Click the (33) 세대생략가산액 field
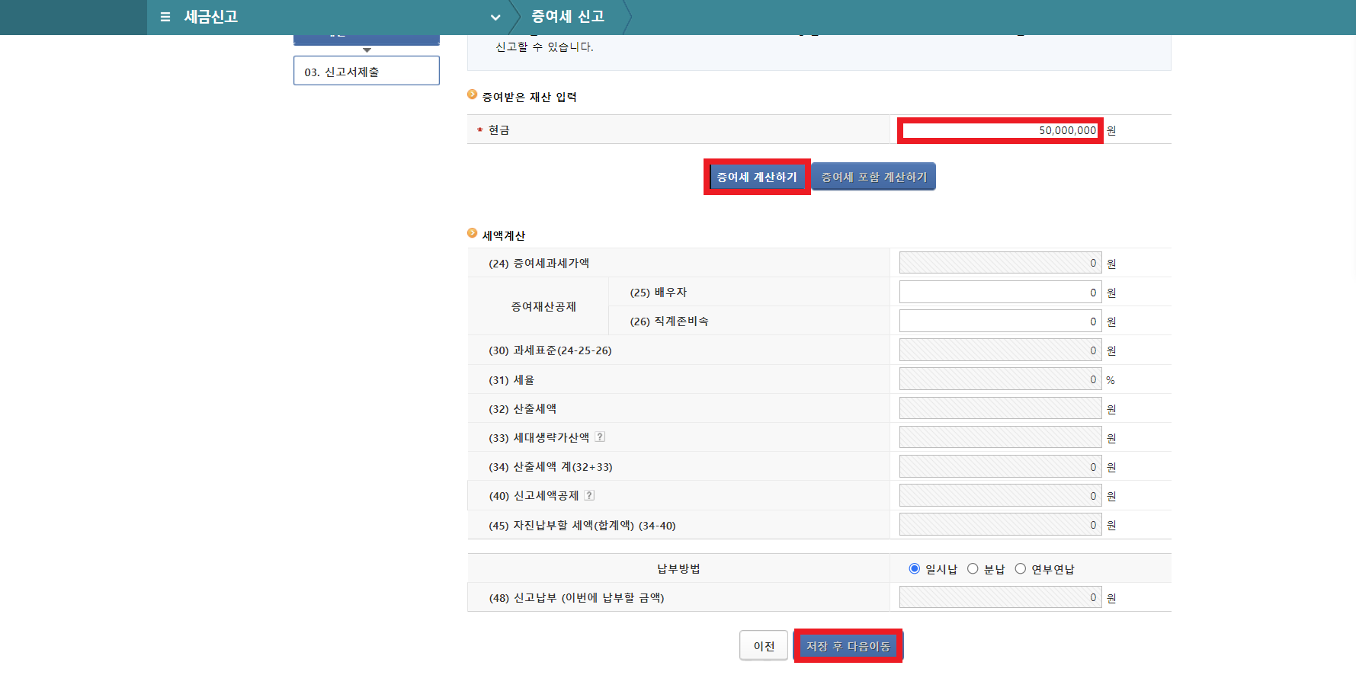The height and width of the screenshot is (675, 1356). pos(1000,437)
